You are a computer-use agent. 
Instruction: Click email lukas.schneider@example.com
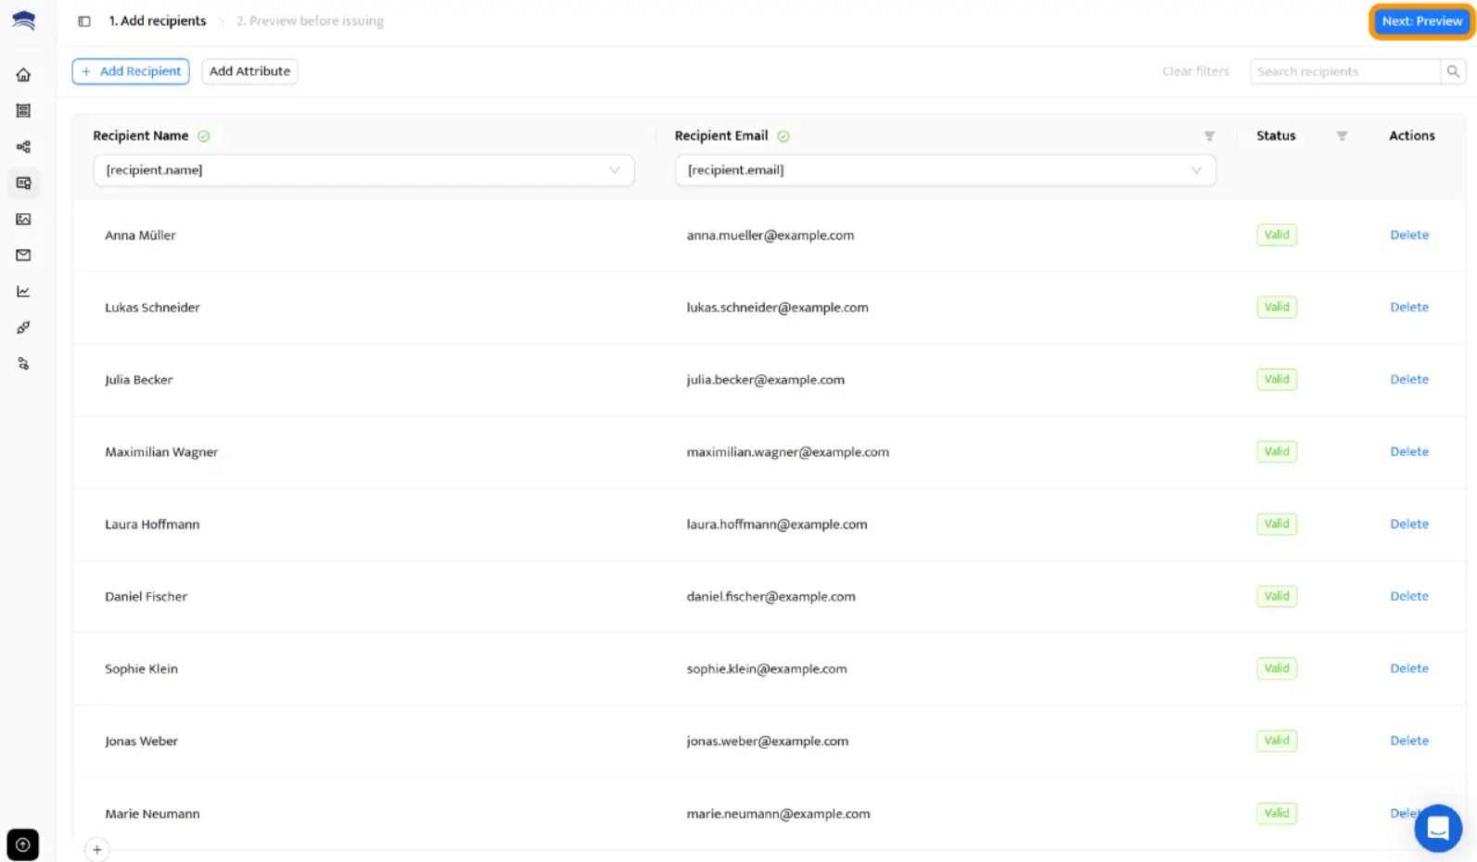(x=777, y=308)
